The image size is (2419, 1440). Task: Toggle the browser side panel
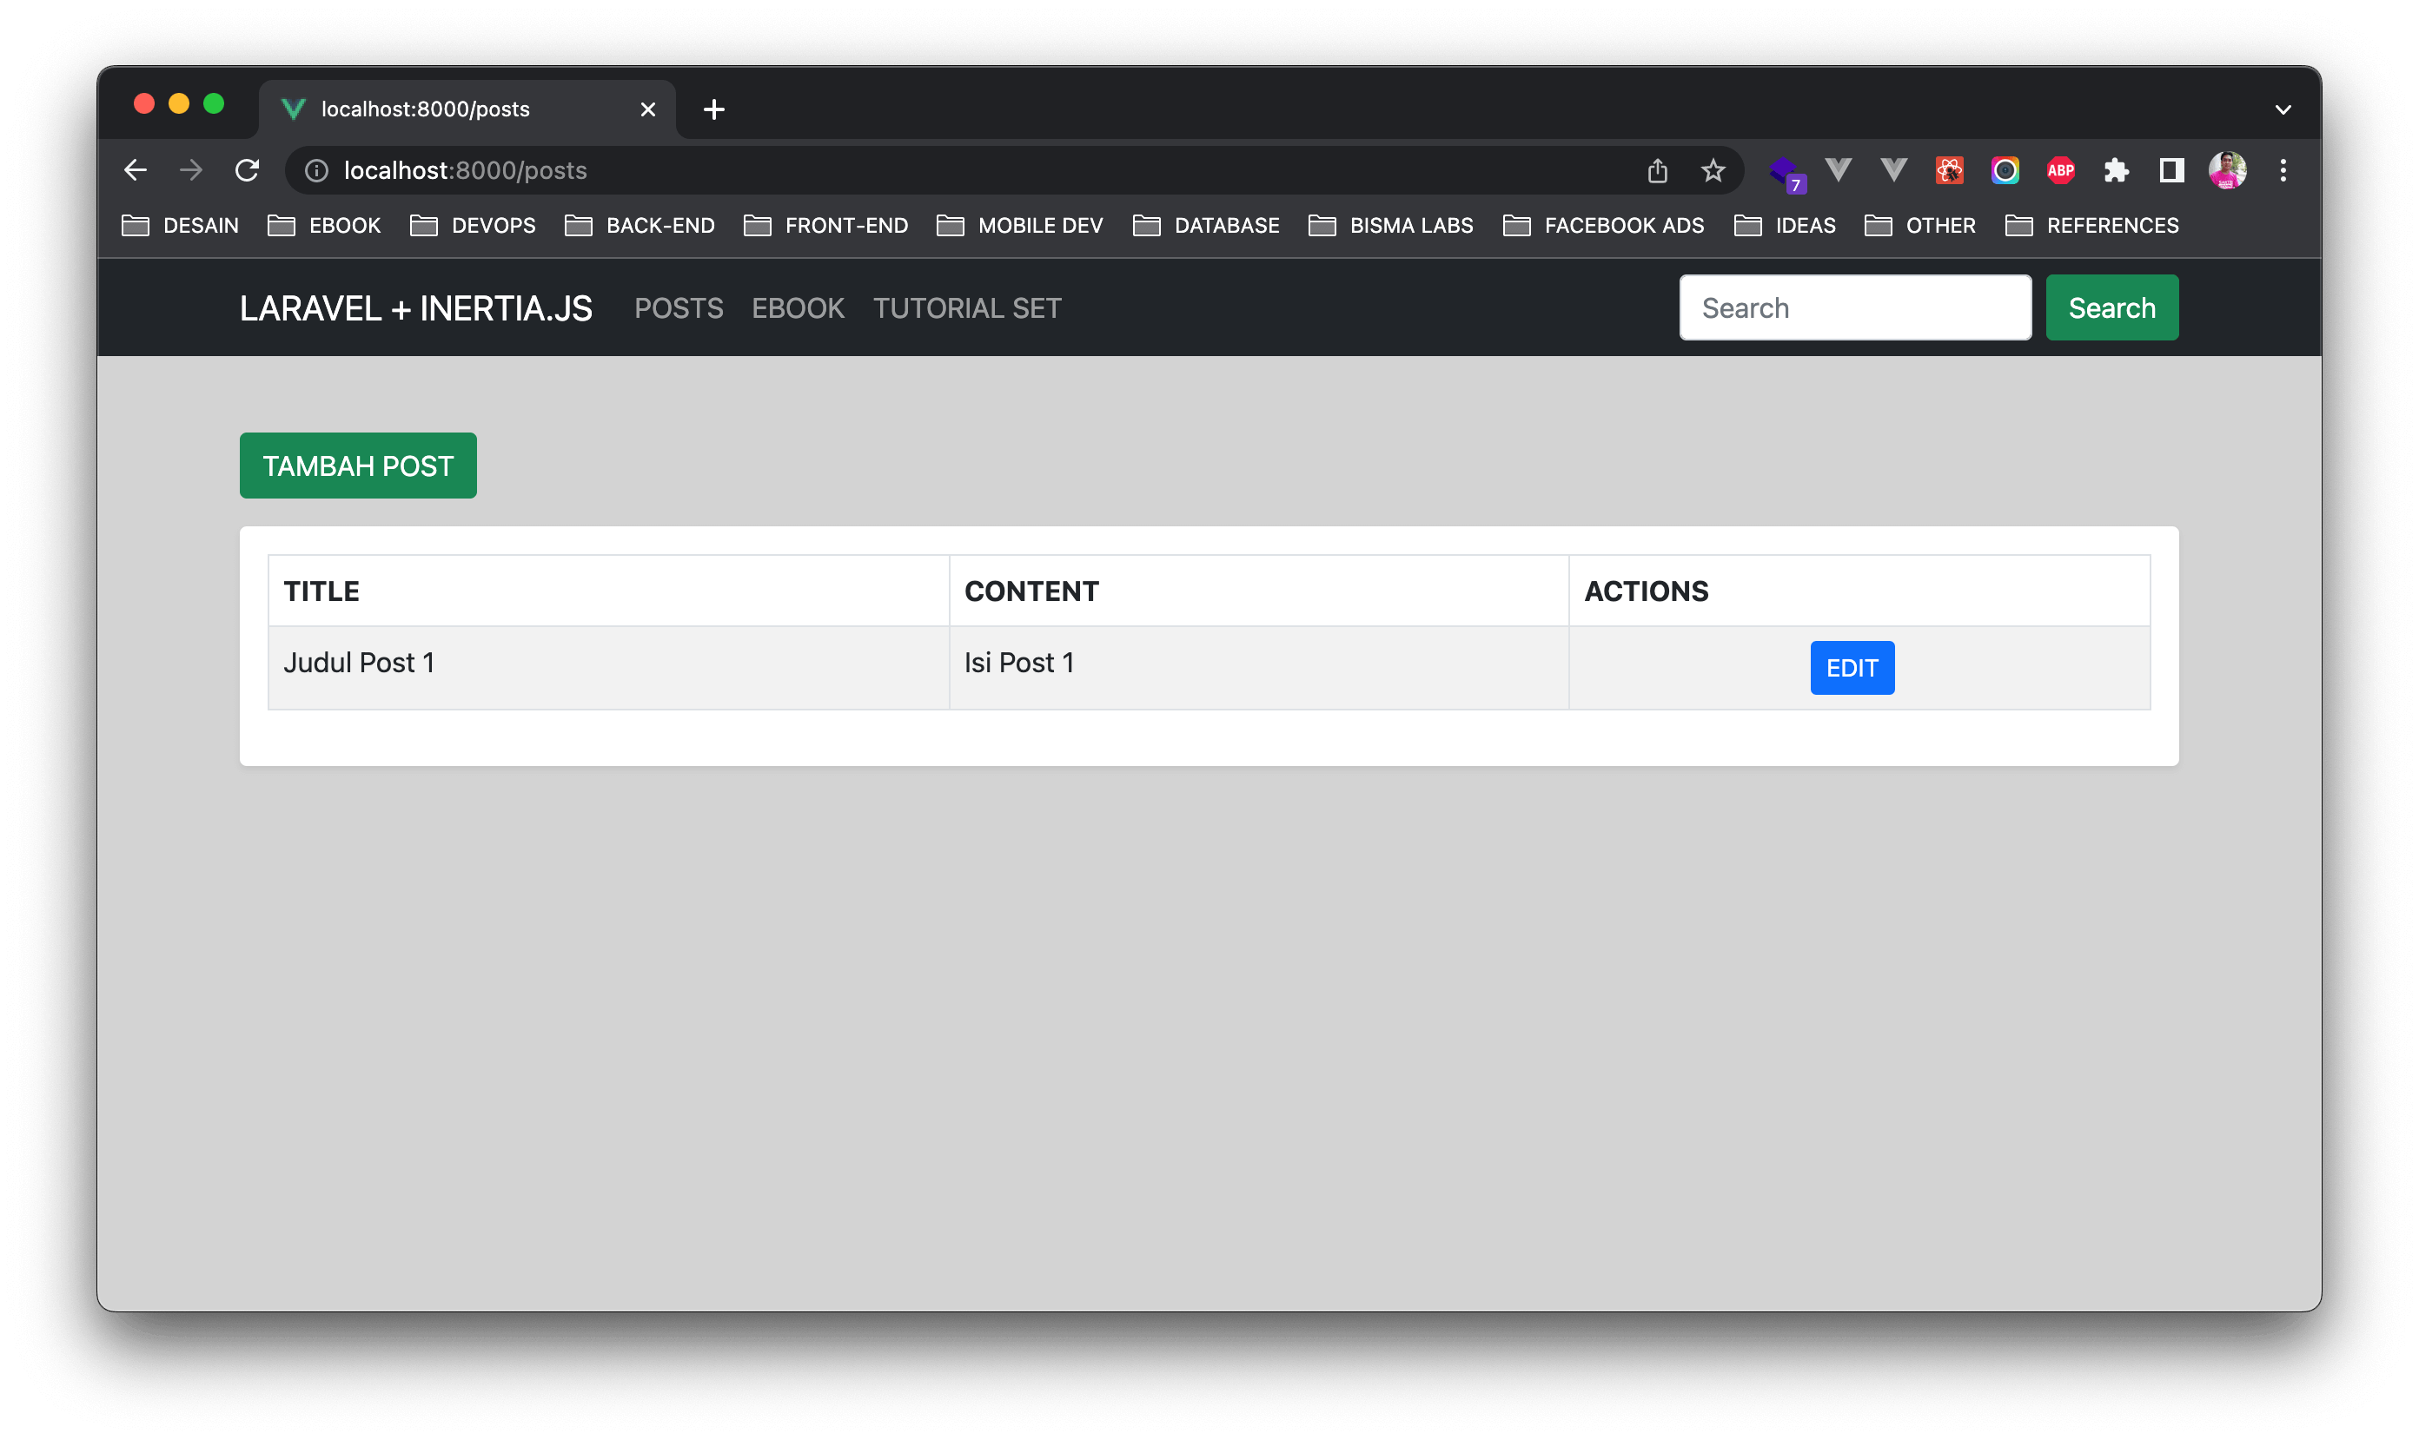[x=2171, y=171]
